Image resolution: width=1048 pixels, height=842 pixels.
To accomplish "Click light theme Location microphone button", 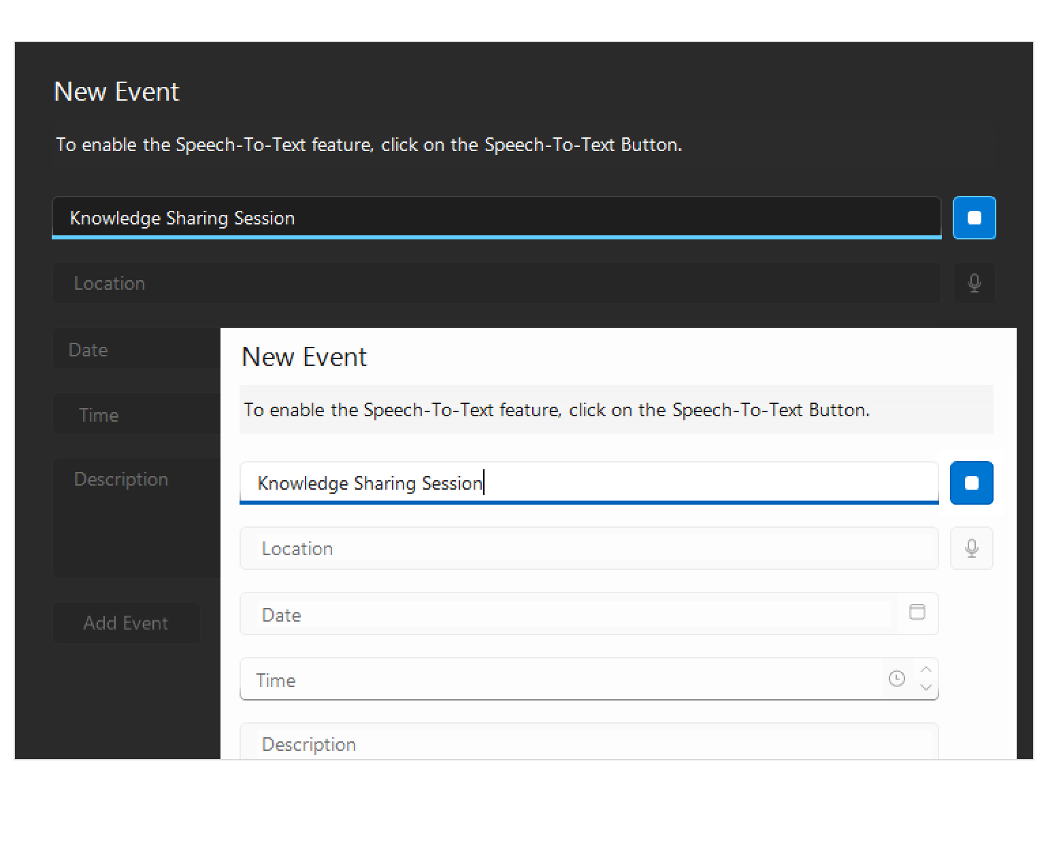I will [971, 548].
